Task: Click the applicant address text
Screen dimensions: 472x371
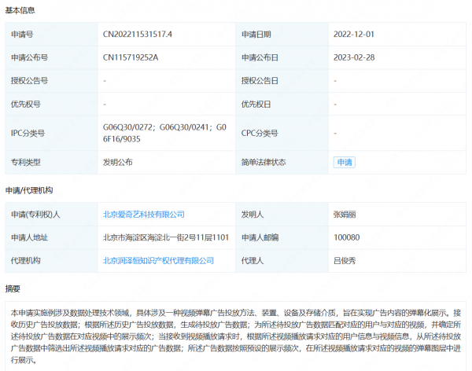Action: [166, 237]
